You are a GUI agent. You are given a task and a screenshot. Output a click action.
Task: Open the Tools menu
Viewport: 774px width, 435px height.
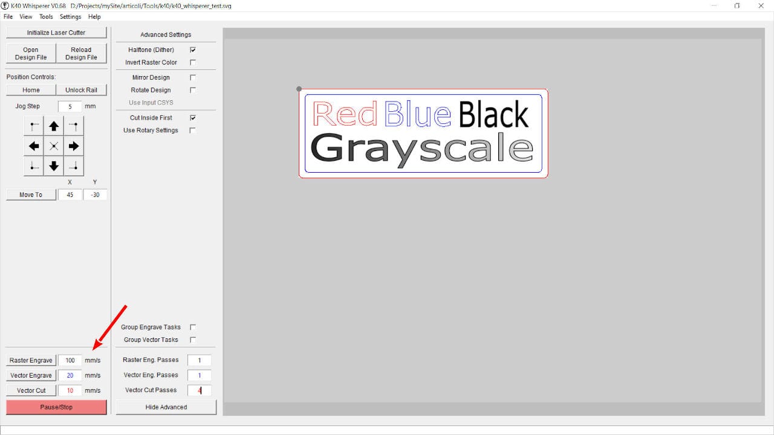[x=45, y=16]
